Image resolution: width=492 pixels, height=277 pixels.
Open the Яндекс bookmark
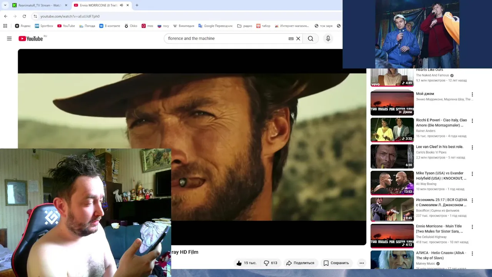pyautogui.click(x=23, y=26)
